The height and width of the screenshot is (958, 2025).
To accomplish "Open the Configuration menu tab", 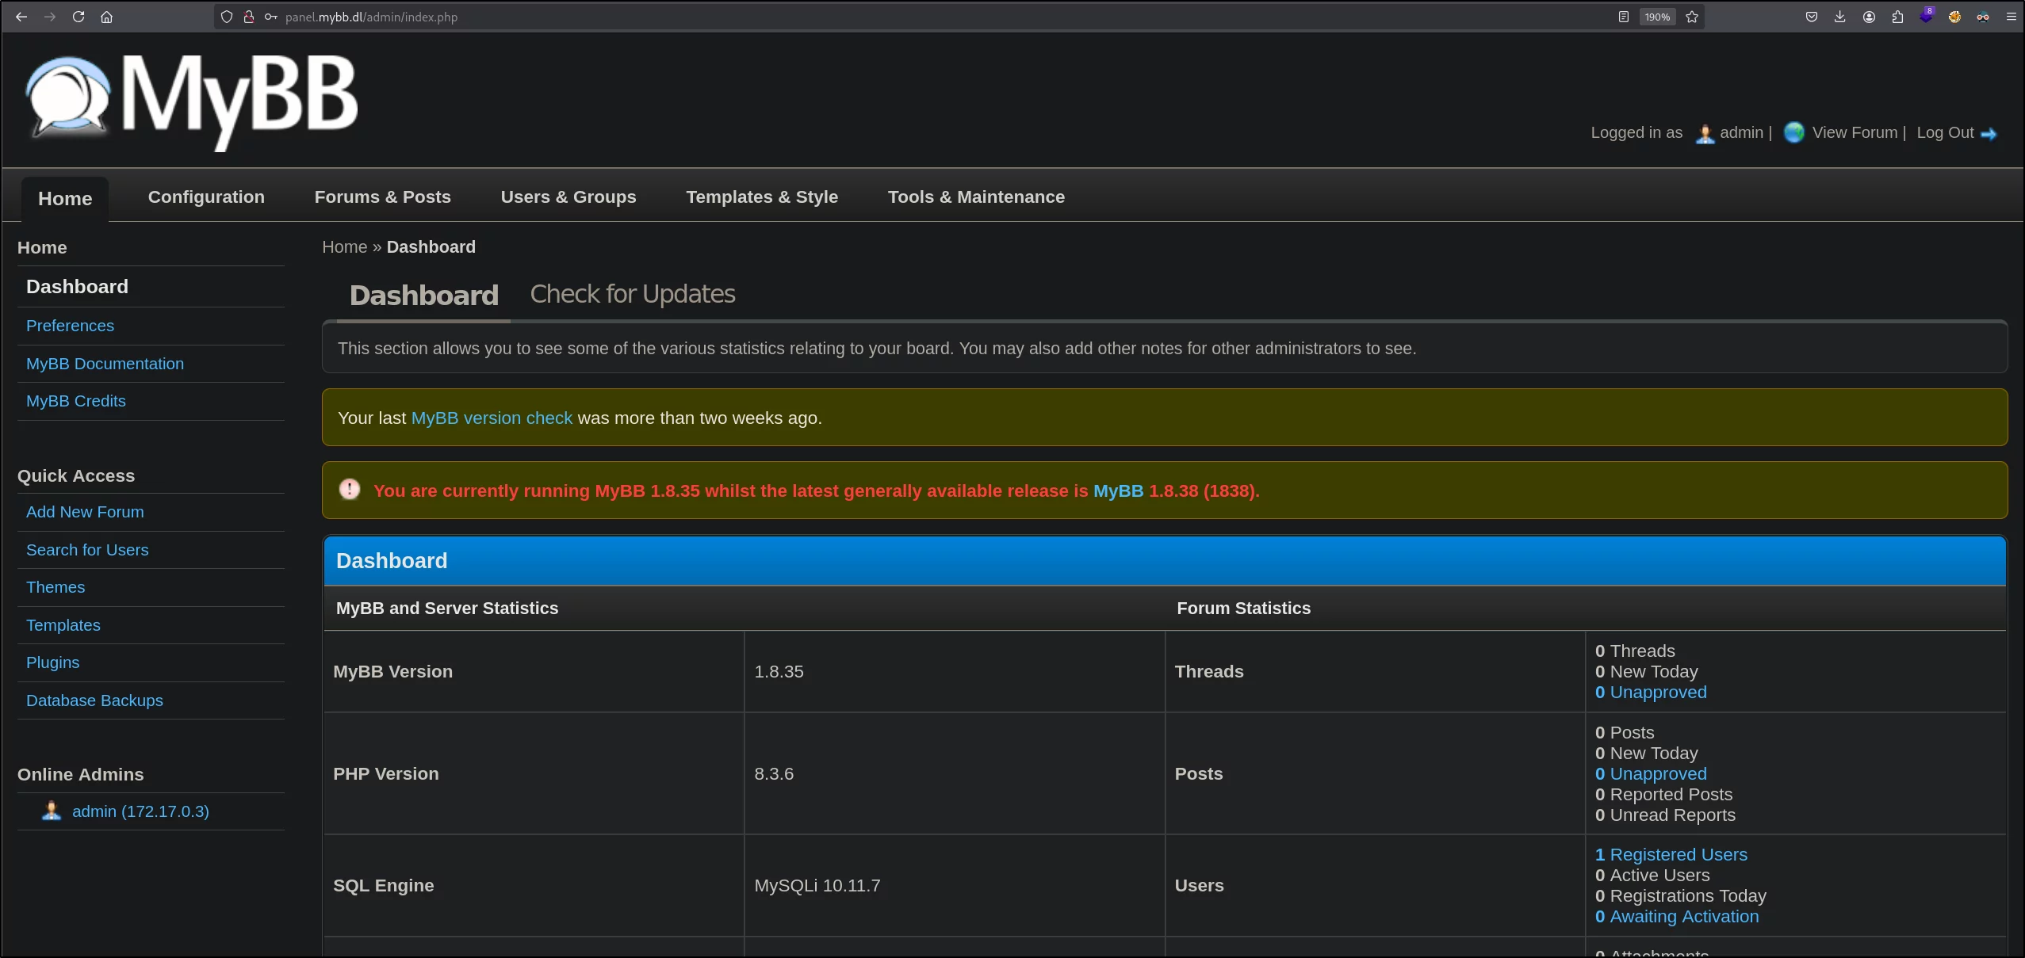I will pos(206,197).
